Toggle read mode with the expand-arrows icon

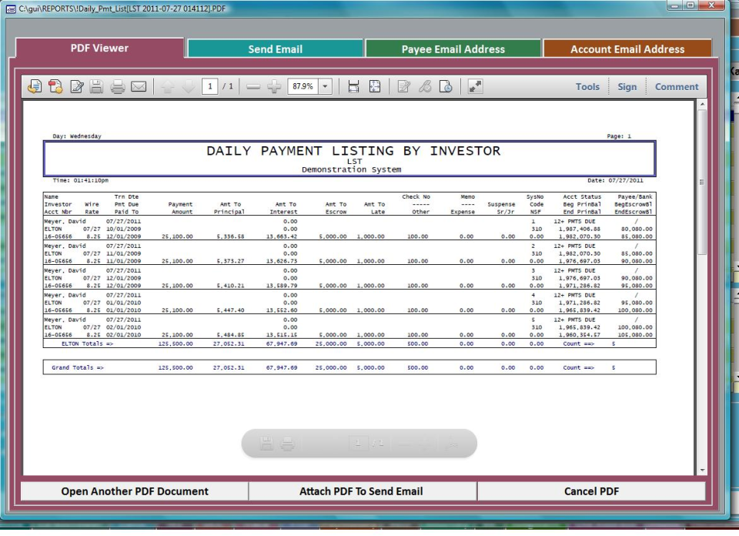tap(475, 87)
